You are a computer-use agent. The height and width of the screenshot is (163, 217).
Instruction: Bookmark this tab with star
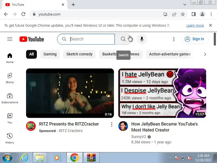coord(183,14)
